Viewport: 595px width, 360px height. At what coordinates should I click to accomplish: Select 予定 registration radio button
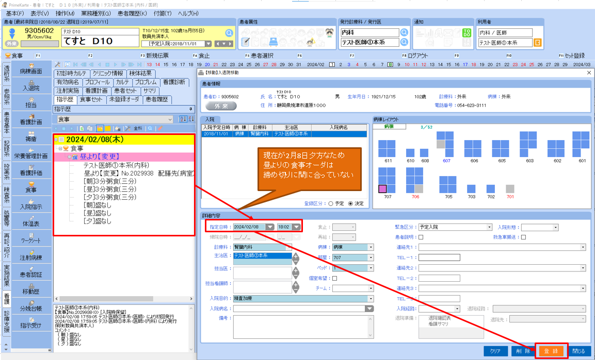point(330,203)
